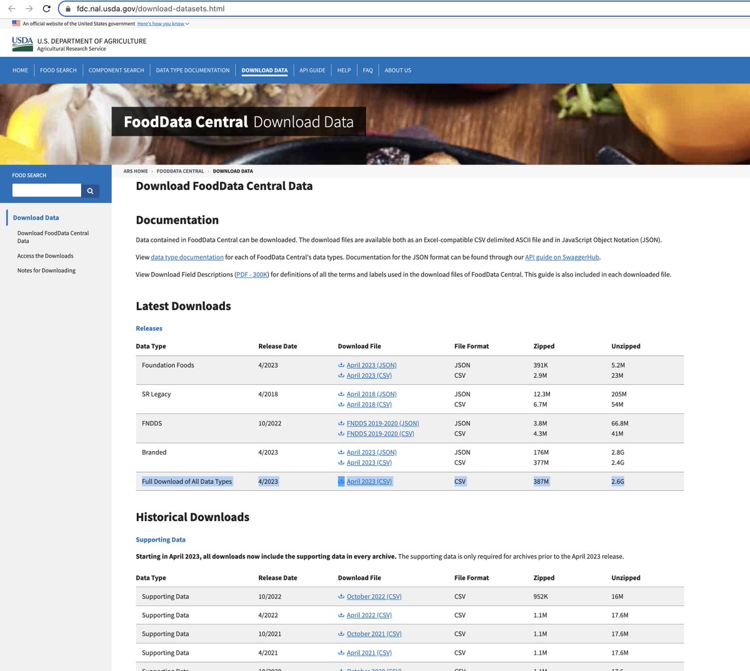Screen dimensions: 750x671
Task: Click the Latest Downloads heading
Action: pyautogui.click(x=183, y=306)
